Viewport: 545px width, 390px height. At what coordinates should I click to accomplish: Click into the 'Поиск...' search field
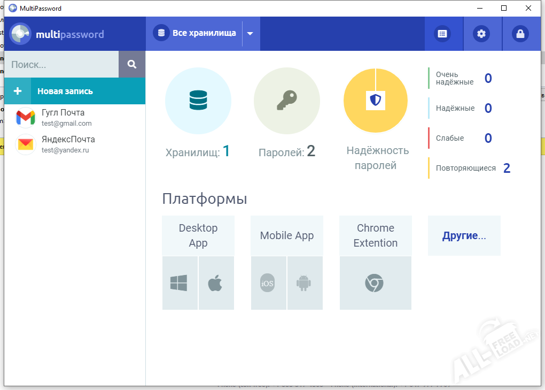(60, 65)
